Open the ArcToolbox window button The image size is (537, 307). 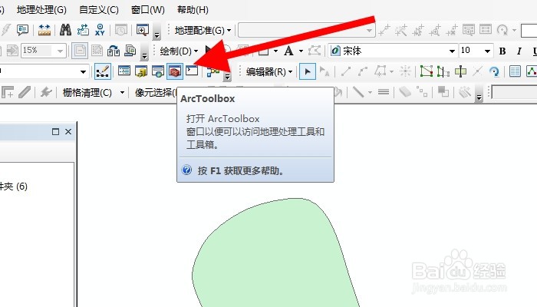[175, 71]
